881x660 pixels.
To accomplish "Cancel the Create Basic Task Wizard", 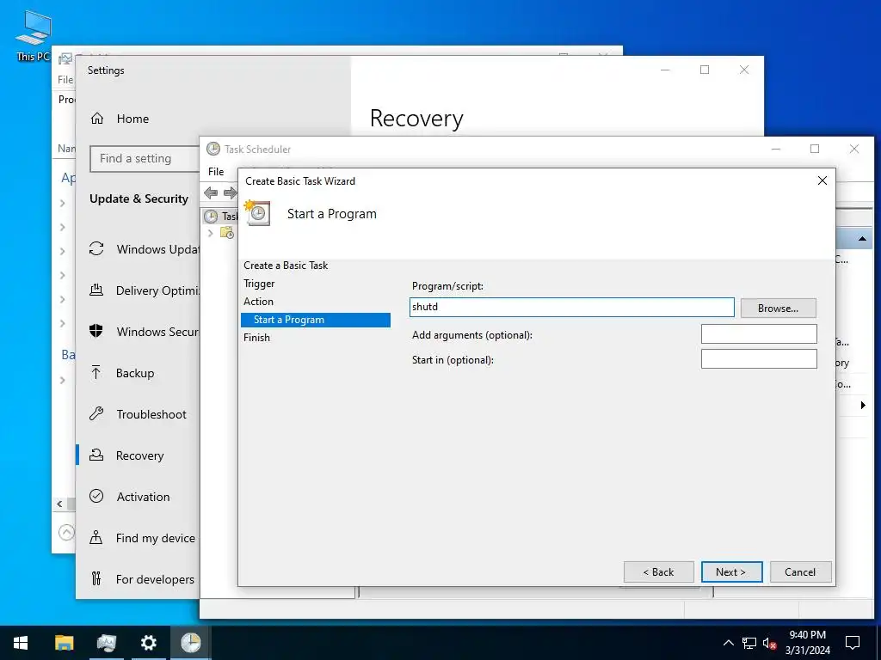I will [x=800, y=571].
